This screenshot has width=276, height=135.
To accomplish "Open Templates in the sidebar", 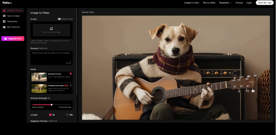I will [x=13, y=22].
